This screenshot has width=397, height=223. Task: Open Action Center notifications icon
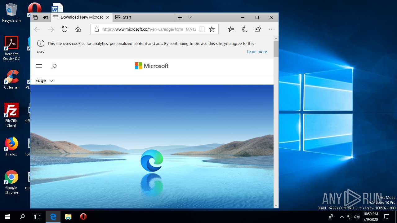point(387,217)
